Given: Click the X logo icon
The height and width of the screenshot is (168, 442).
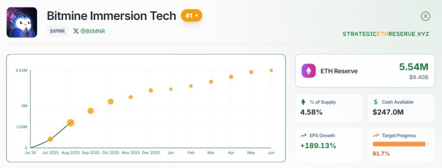Looking at the screenshot, I should [x=76, y=31].
